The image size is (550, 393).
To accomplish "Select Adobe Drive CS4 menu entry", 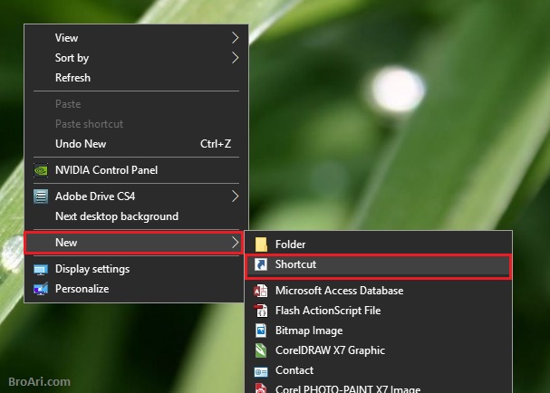I will (x=137, y=196).
